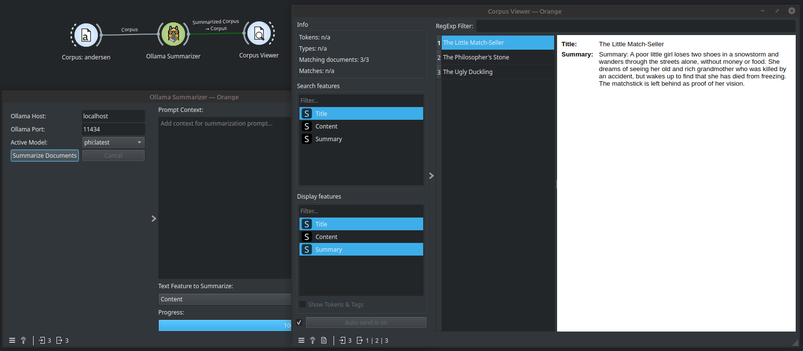Screen dimensions: 803x351
Task: Collapse the Corpus Viewer side panel arrow
Action: click(x=431, y=176)
